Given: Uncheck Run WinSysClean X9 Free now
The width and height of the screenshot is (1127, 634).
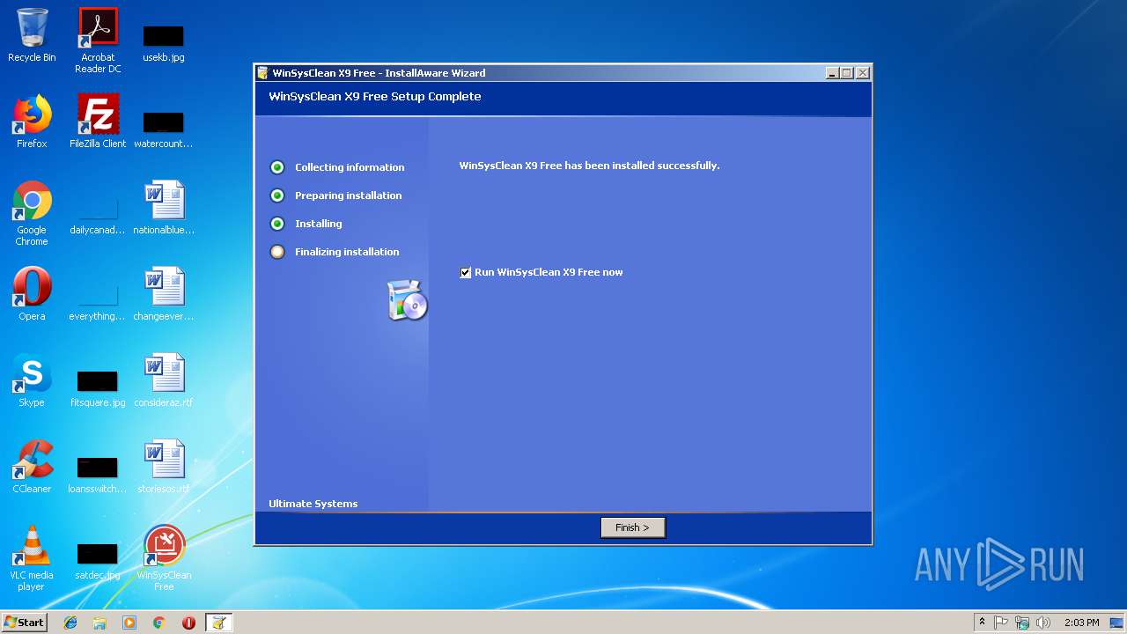Looking at the screenshot, I should [466, 273].
